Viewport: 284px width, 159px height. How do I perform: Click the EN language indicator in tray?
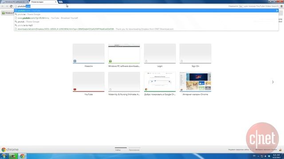[x=254, y=156]
